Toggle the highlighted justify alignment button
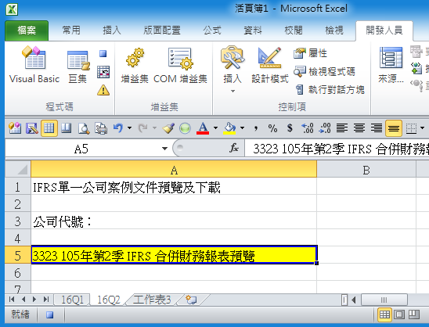This screenshot has height=327, width=429. 394,128
